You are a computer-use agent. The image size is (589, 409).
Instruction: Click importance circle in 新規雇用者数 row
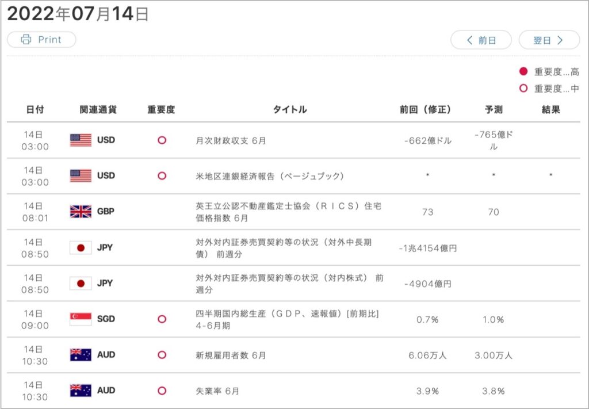tap(162, 354)
